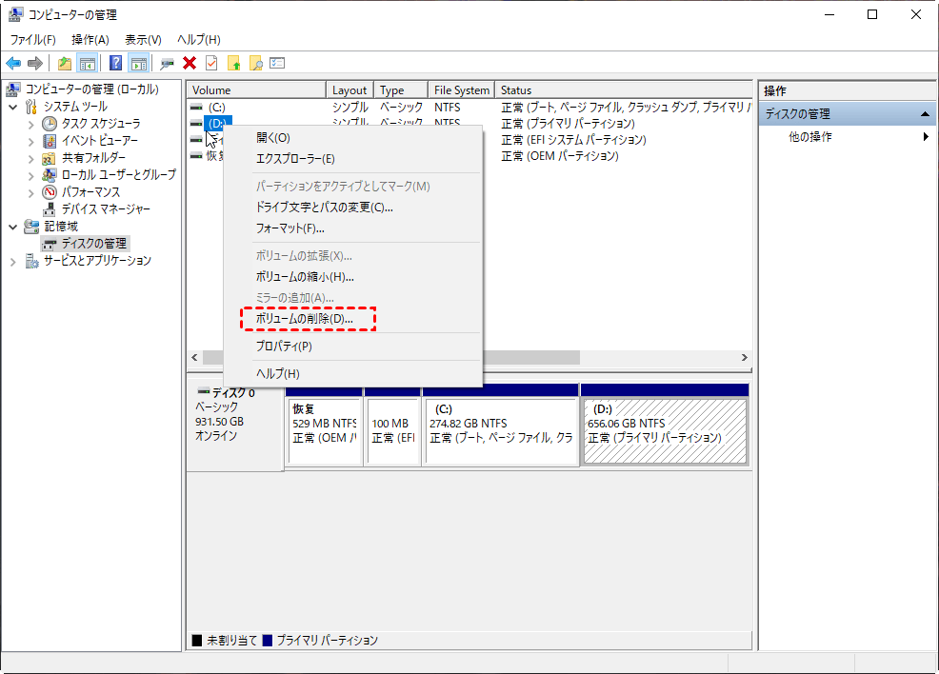This screenshot has width=939, height=674.
Task: Expand the タスク スケジューラ node
Action: click(31, 125)
